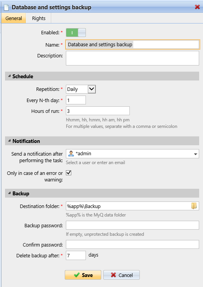Screen dimensions: 203x287
Task: Click the Every N-th day field
Action: (76, 100)
